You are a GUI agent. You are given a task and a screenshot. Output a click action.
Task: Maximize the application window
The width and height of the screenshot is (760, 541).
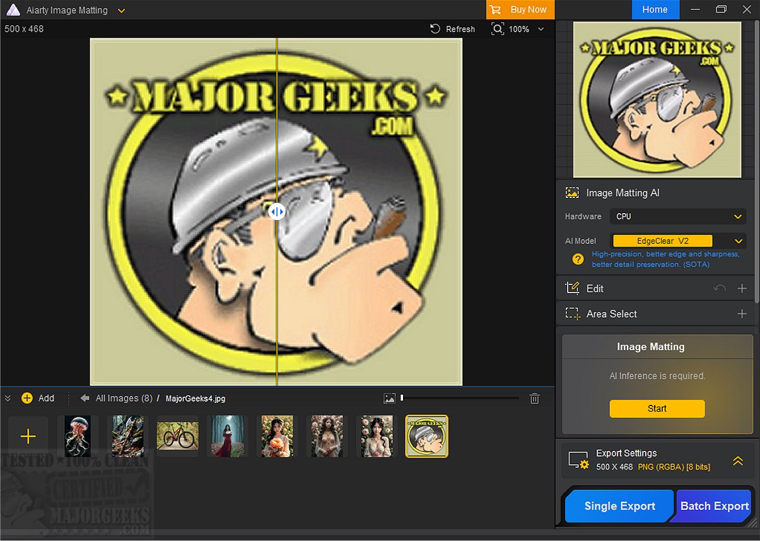click(x=721, y=9)
